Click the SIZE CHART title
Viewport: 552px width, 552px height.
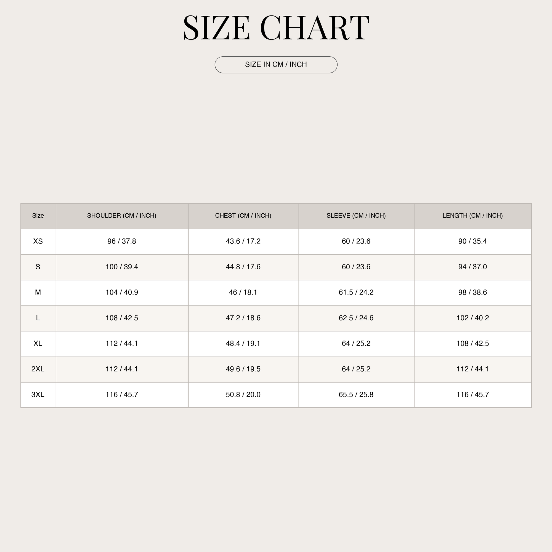click(x=276, y=28)
